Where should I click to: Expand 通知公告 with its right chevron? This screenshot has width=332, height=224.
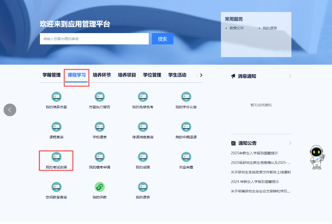tap(290, 143)
